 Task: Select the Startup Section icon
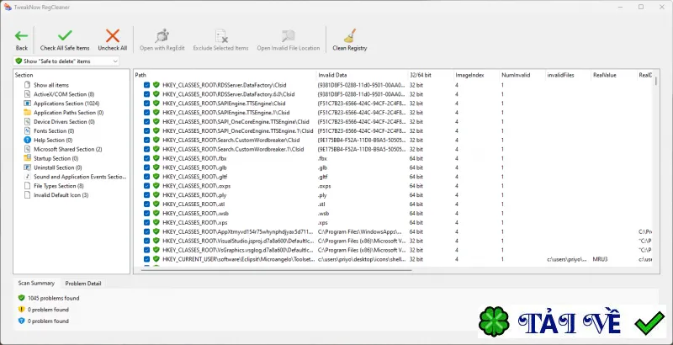[28, 158]
